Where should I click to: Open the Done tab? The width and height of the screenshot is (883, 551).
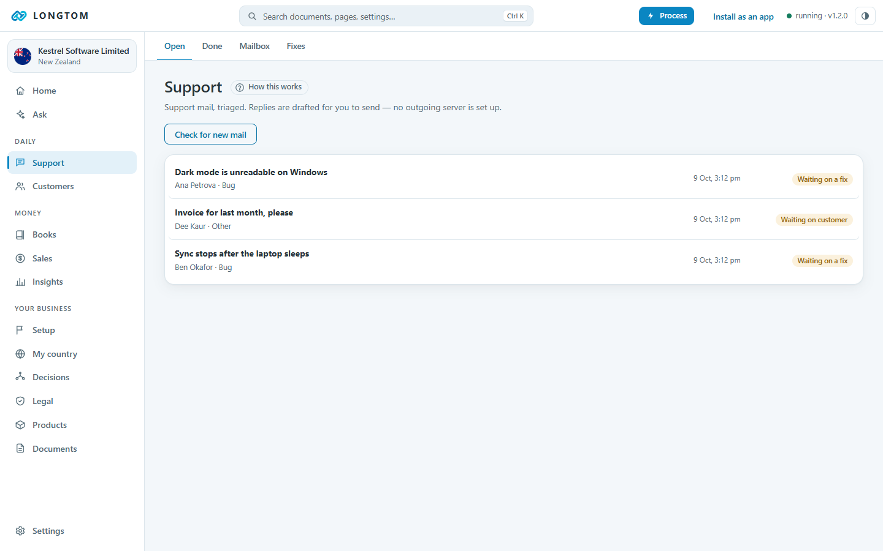[x=212, y=46]
